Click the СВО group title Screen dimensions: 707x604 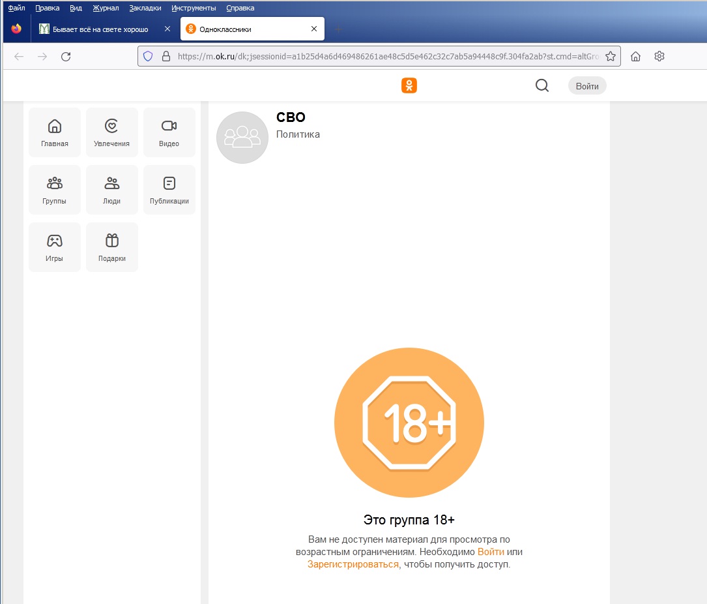tap(291, 117)
